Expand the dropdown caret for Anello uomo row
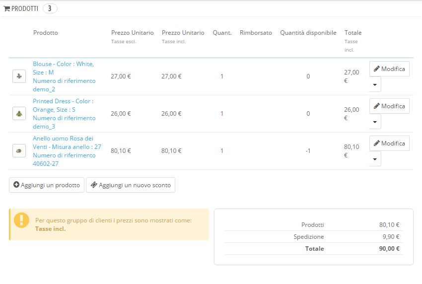 click(x=375, y=159)
